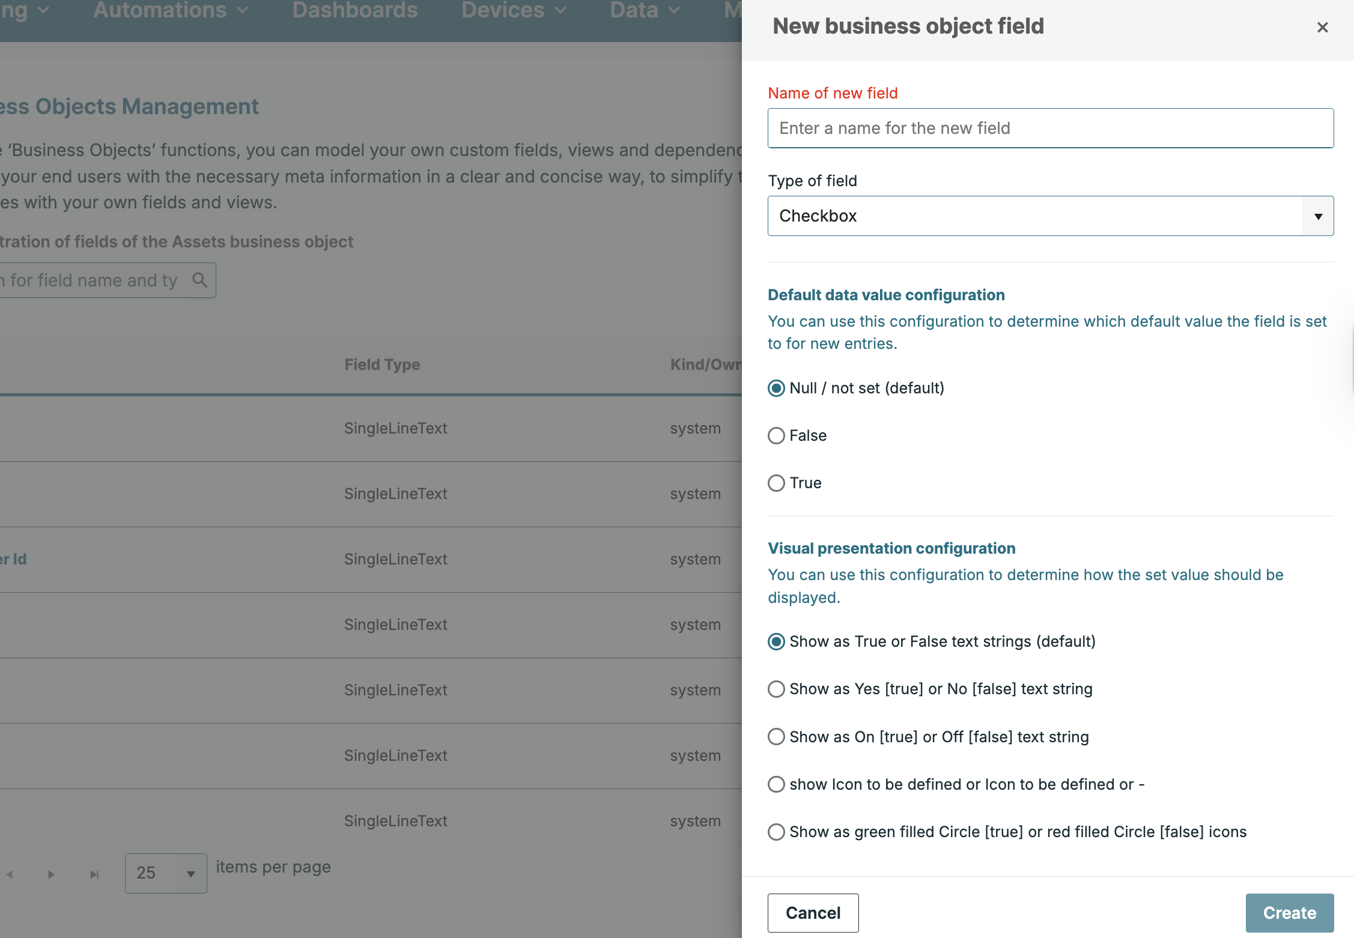Open the Type of field Checkbox dropdown

click(x=1050, y=216)
